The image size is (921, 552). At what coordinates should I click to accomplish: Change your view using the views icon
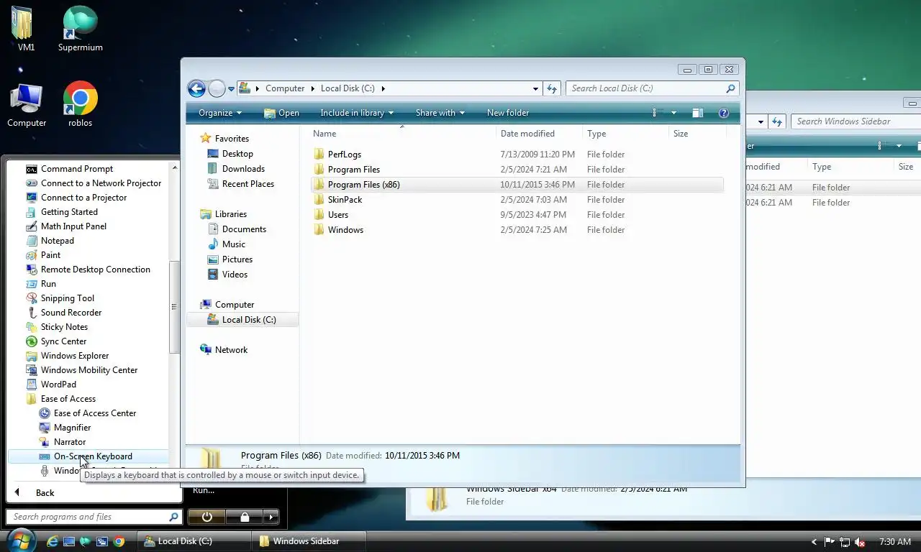pos(654,113)
